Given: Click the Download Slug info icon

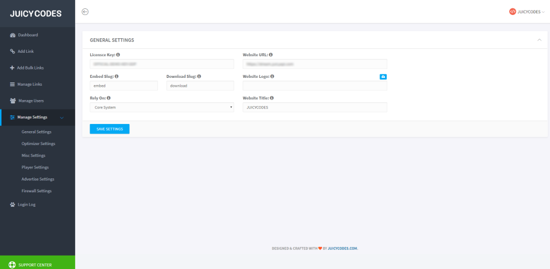Looking at the screenshot, I should [x=199, y=76].
